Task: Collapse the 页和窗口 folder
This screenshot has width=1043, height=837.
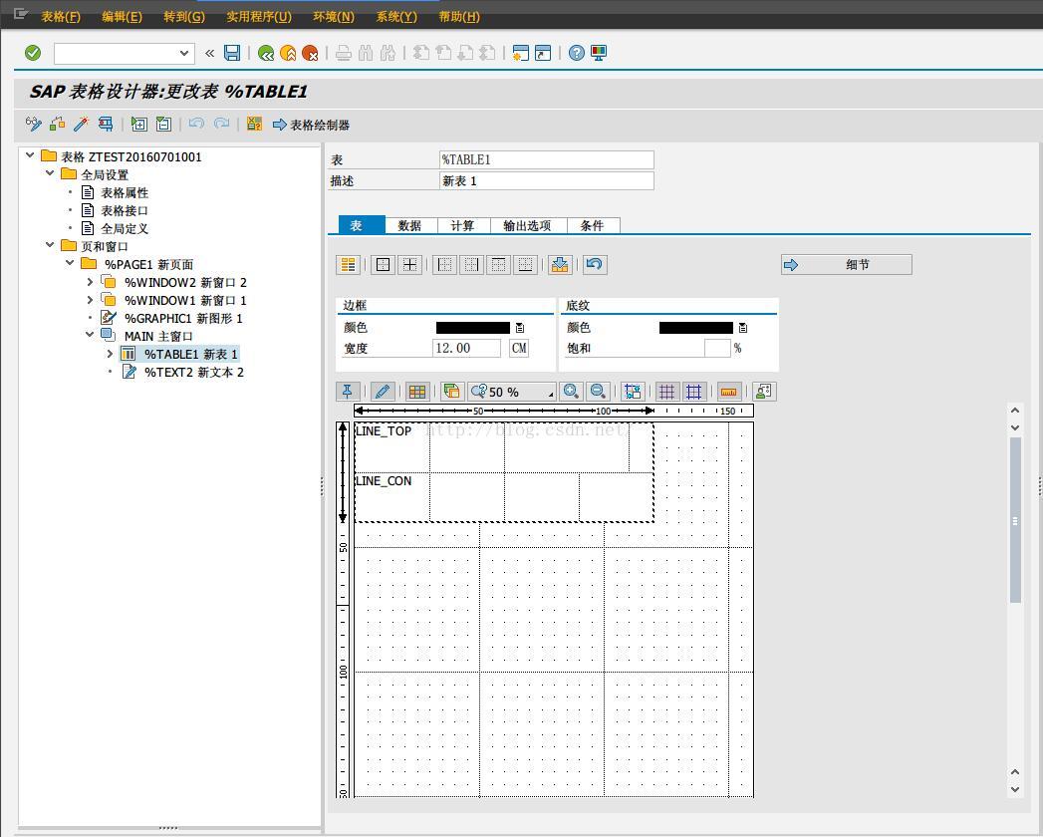Action: pos(50,245)
